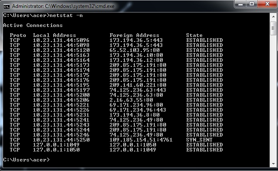The image size is (278, 171).
Task: Click local address 10.23.131.44:5244
Action: 61,129
